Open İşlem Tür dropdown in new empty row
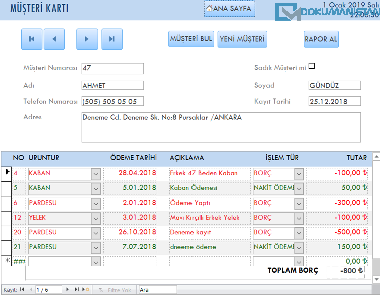Viewport: 383px width, 295px height. pyautogui.click(x=299, y=261)
